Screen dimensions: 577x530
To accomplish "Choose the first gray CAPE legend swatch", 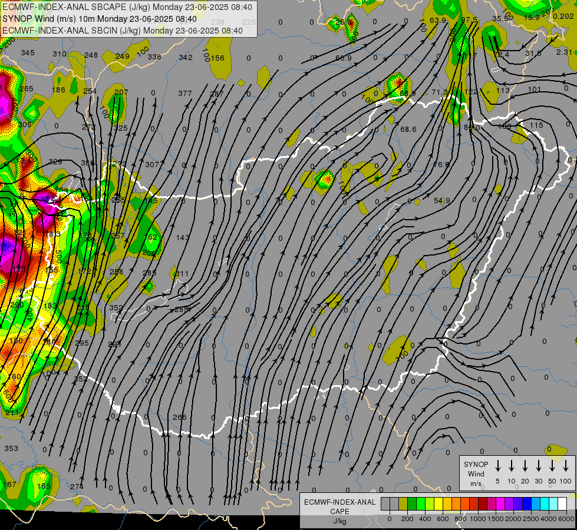I will pos(385,504).
